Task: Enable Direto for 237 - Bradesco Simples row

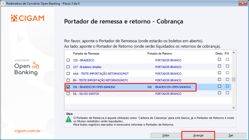Action: coord(219,66)
